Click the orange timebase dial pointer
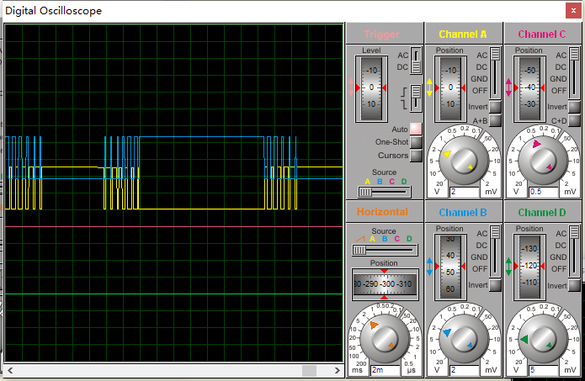This screenshot has width=585, height=381. (x=374, y=325)
